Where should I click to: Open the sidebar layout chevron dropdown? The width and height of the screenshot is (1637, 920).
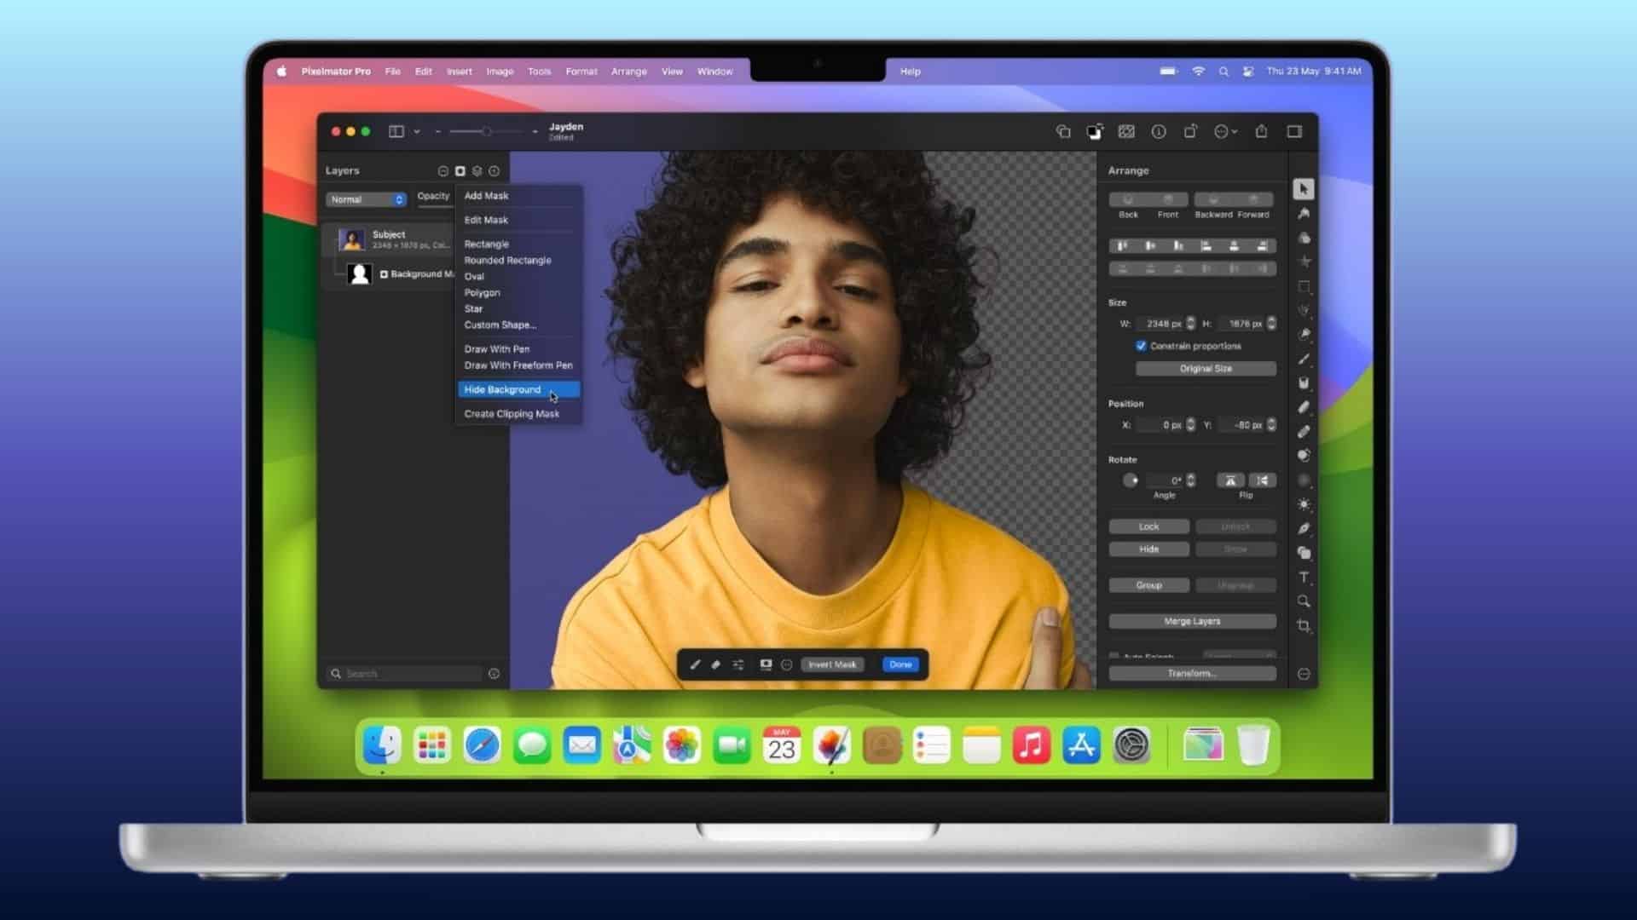coord(417,131)
